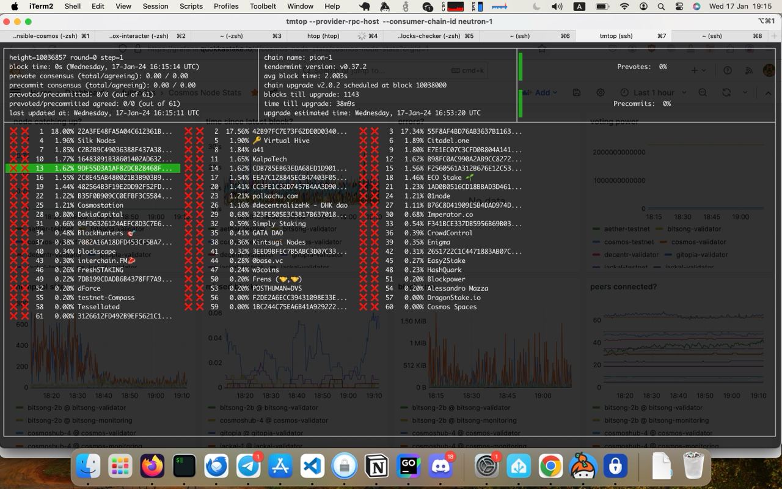Open the volume control in the menu bar

[x=557, y=6]
